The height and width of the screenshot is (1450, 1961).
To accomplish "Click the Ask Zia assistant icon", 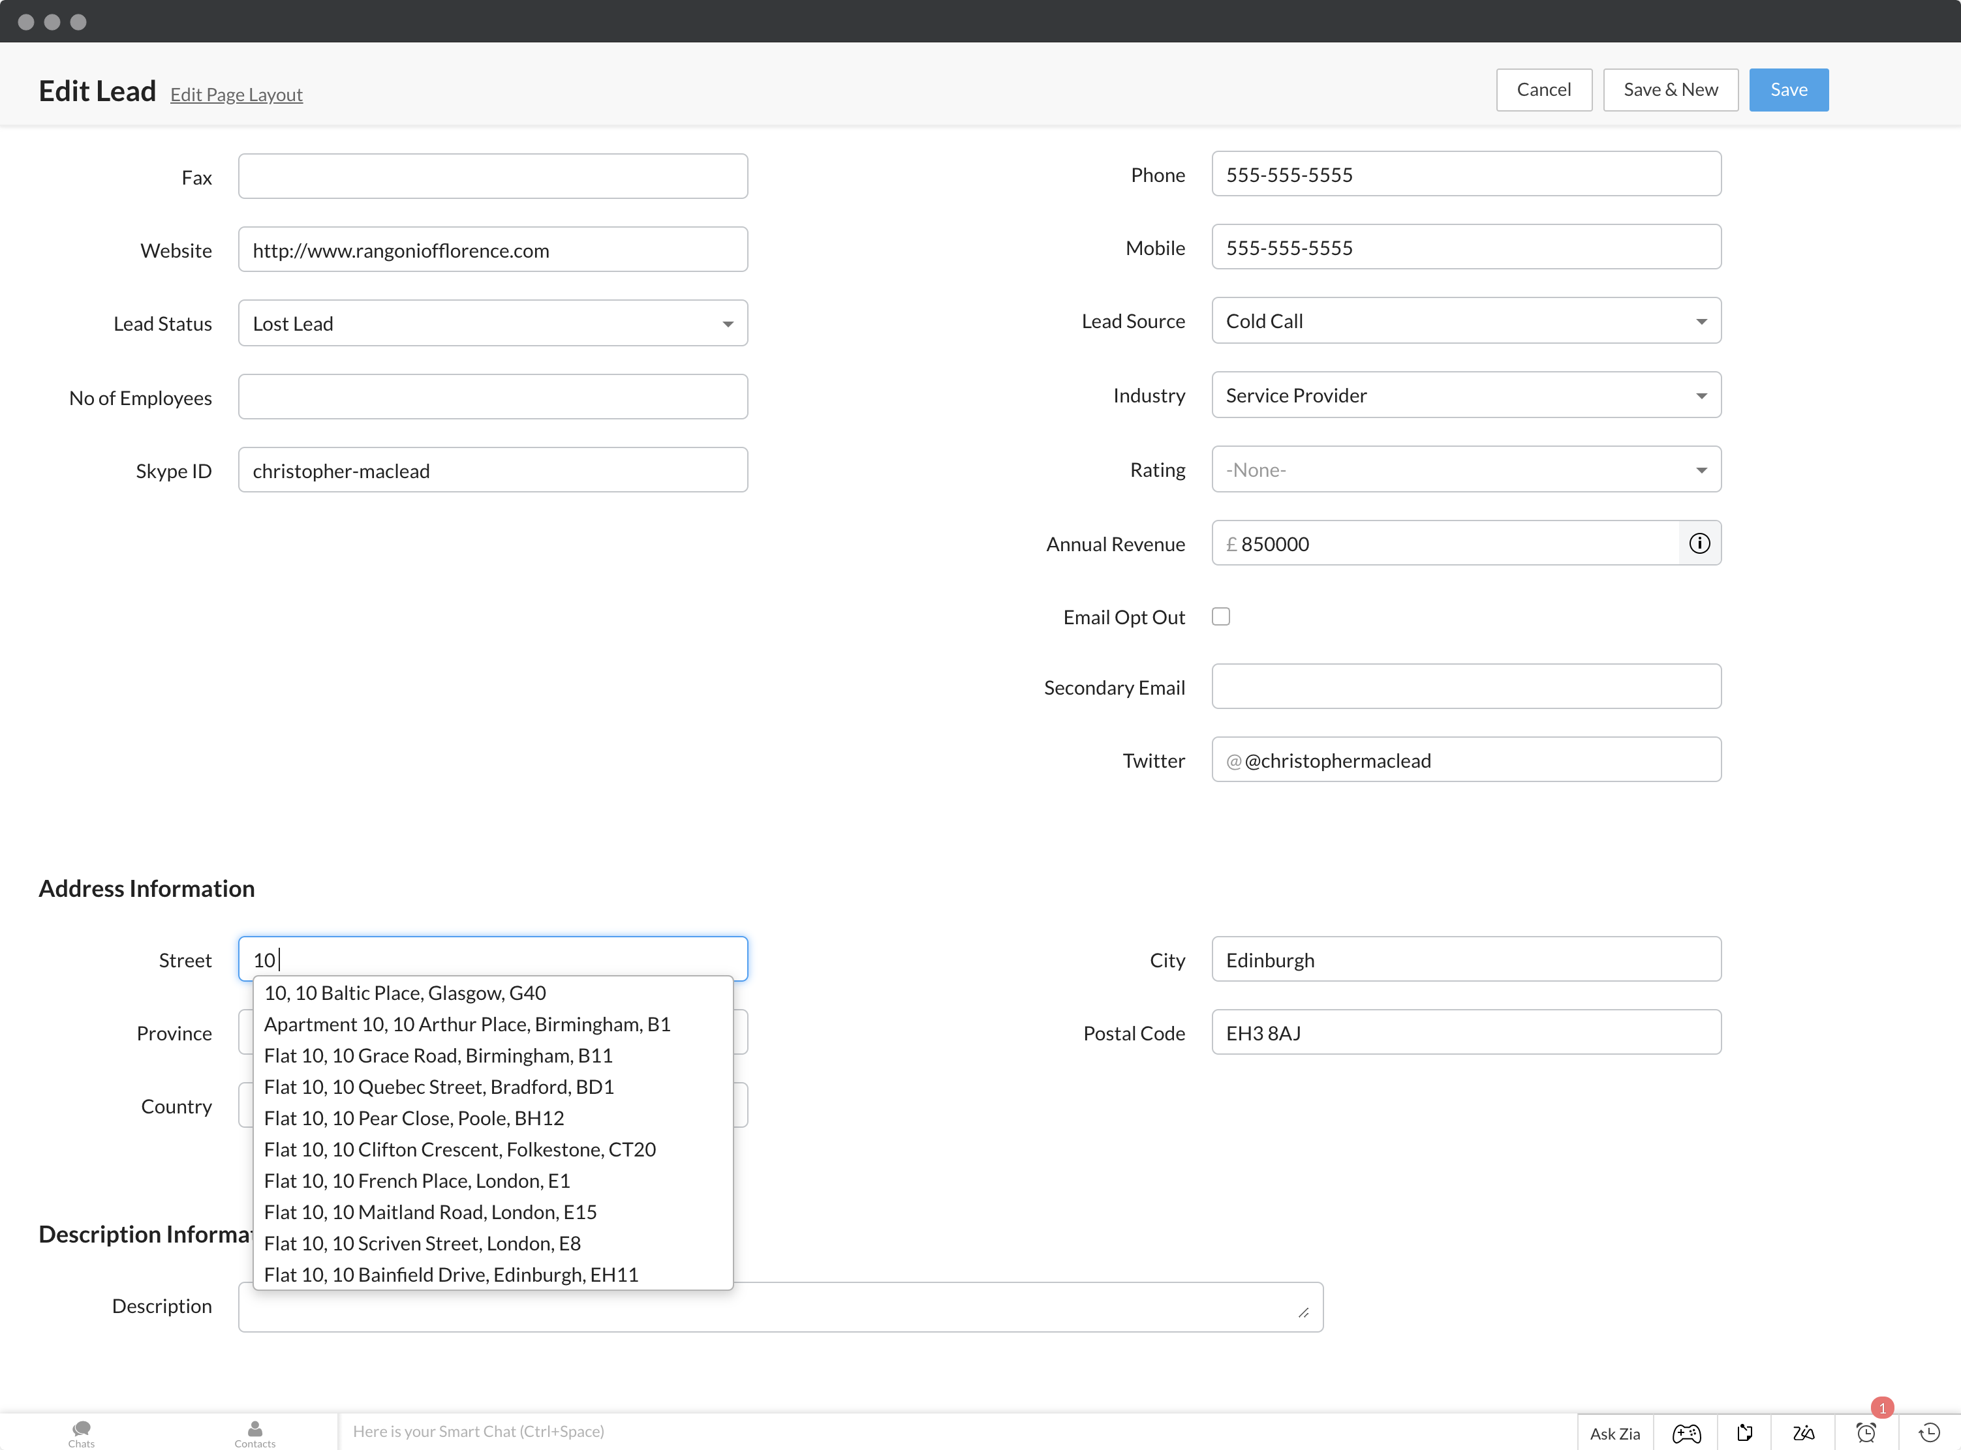I will [1615, 1430].
